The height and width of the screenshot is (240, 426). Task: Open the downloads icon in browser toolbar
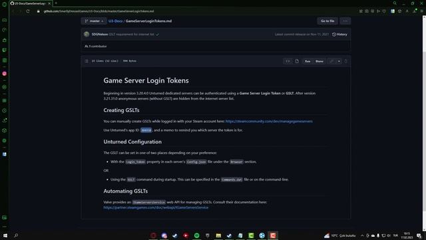(x=415, y=11)
